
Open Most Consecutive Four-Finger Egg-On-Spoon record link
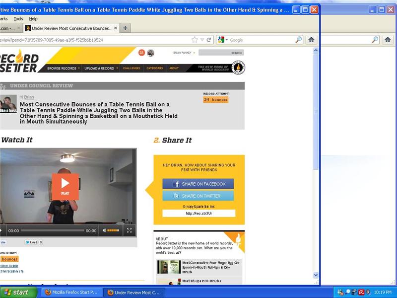pyautogui.click(x=211, y=267)
